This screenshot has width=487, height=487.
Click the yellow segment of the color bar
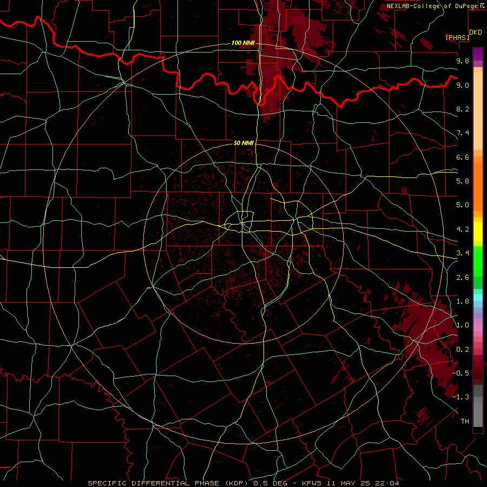coord(478,232)
